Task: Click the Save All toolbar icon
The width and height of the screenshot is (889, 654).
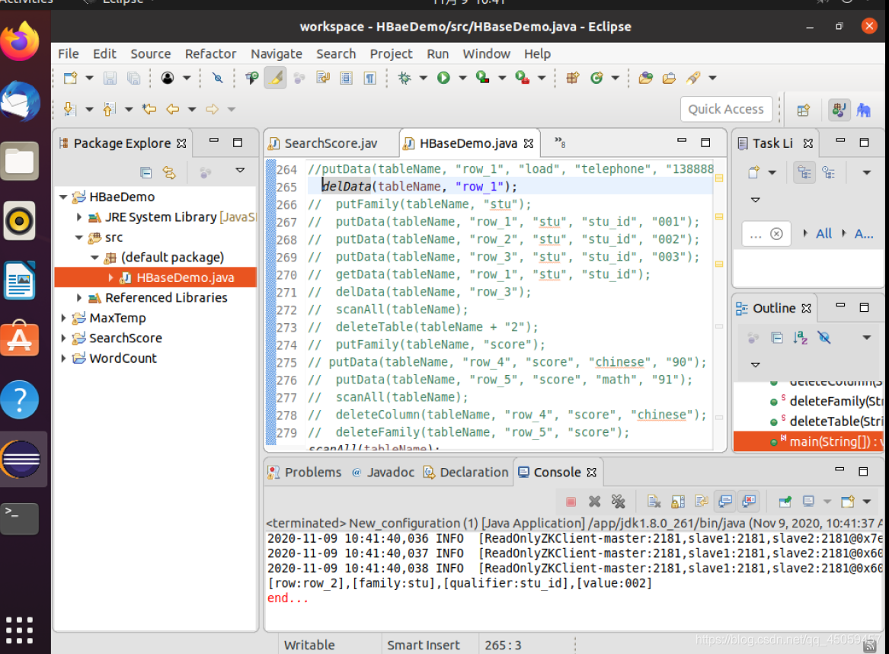Action: (x=134, y=78)
